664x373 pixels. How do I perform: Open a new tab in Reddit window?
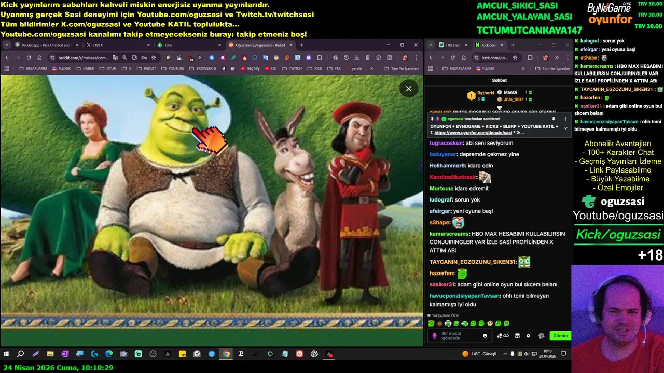[301, 45]
